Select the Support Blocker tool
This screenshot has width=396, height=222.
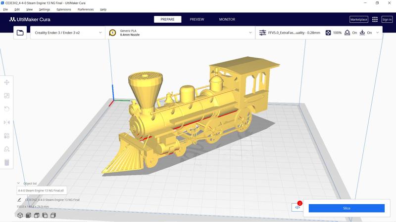point(7,149)
